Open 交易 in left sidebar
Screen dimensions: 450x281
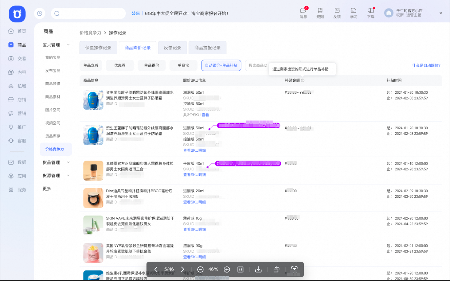pos(17,59)
